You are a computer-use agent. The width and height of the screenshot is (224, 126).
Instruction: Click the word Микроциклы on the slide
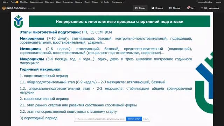(32, 38)
